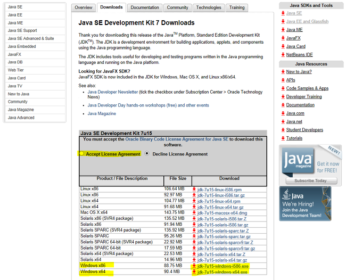
Task: Click download arrow icon beside jdk-7u15-linux-x64.rpm
Action: [194, 201]
